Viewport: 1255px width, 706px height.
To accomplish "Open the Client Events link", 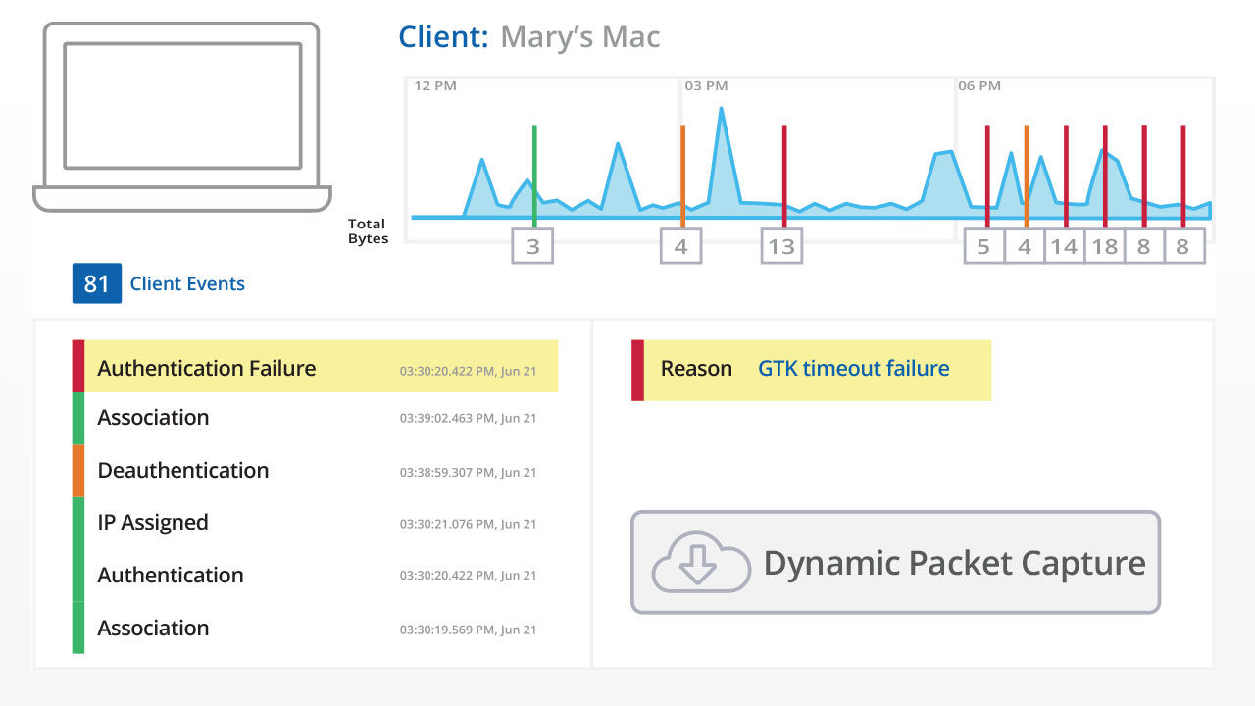I will (187, 284).
